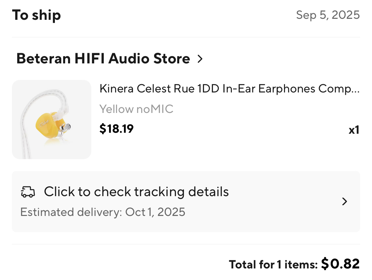The image size is (372, 280).
Task: Select the Estimated delivery Oct 1, 2025 text
Action: tap(103, 212)
